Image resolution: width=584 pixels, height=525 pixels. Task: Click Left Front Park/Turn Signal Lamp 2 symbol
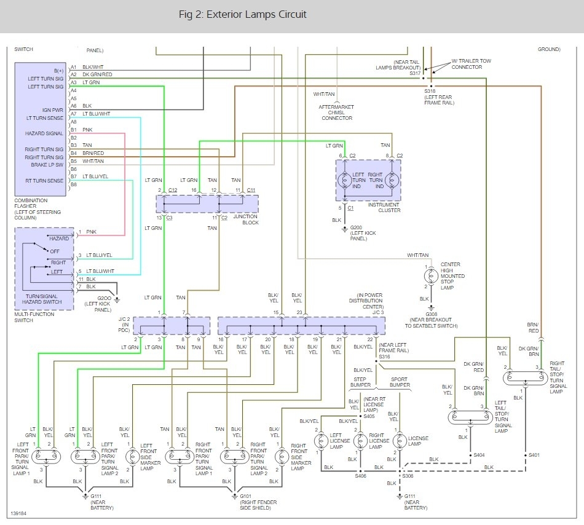(85, 456)
